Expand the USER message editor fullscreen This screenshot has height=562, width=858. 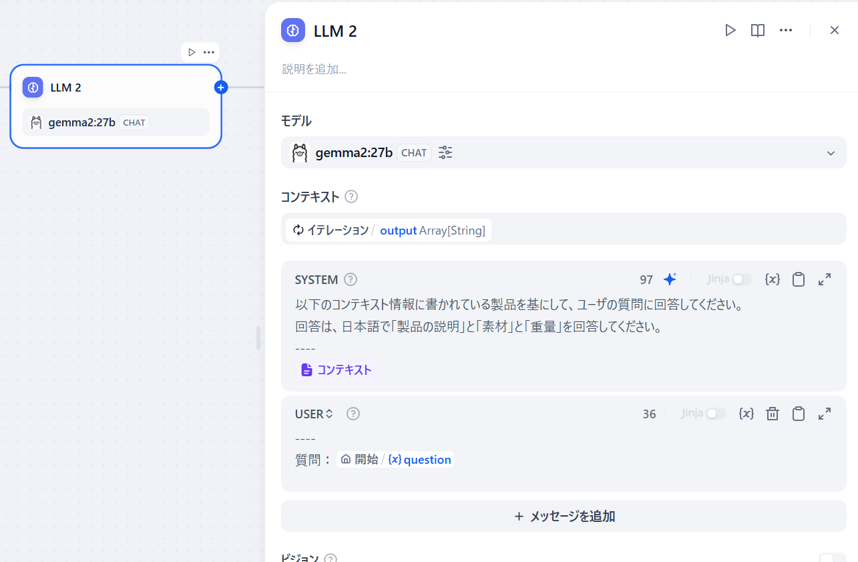pyautogui.click(x=825, y=414)
